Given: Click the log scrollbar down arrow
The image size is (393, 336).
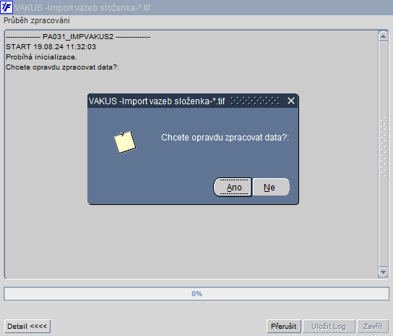Looking at the screenshot, I should (383, 272).
